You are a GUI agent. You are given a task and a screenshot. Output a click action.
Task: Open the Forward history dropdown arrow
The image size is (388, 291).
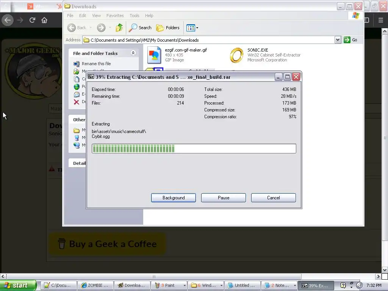point(110,28)
